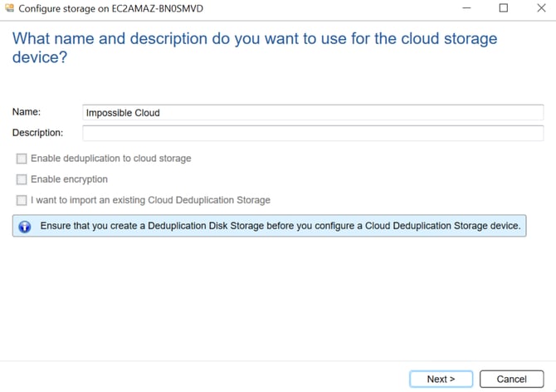Click the Deduplication Disk Storage notice text
Screen dimensions: 556x392
(280, 226)
